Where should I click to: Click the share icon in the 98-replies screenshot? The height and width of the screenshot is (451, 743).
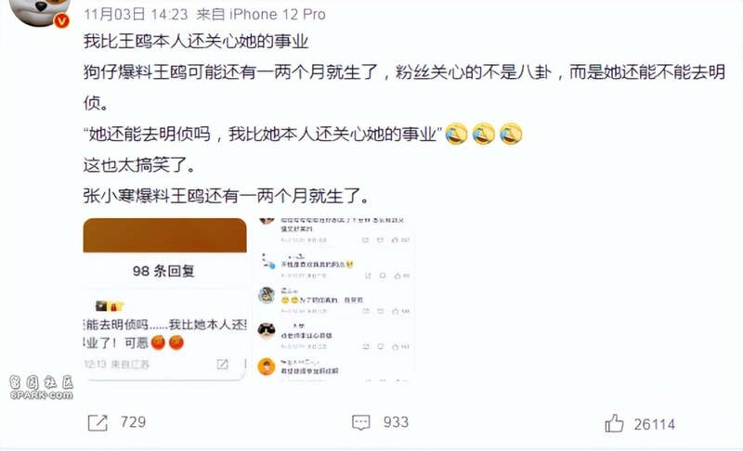point(222,364)
